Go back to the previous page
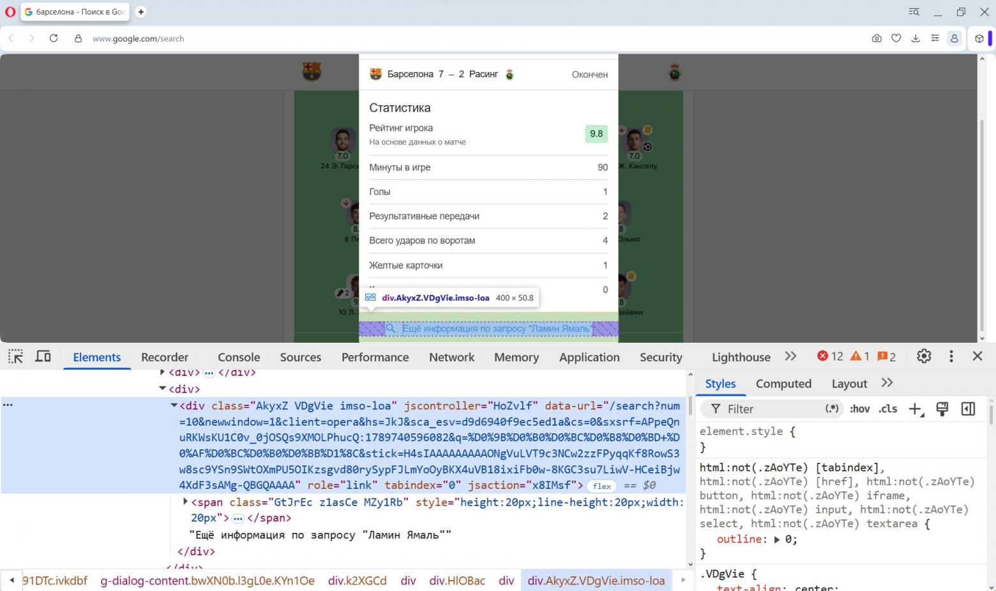996x591 pixels. 11,38
